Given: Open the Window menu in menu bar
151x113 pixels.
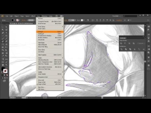Looking at the screenshot, I should click(x=45, y=16).
